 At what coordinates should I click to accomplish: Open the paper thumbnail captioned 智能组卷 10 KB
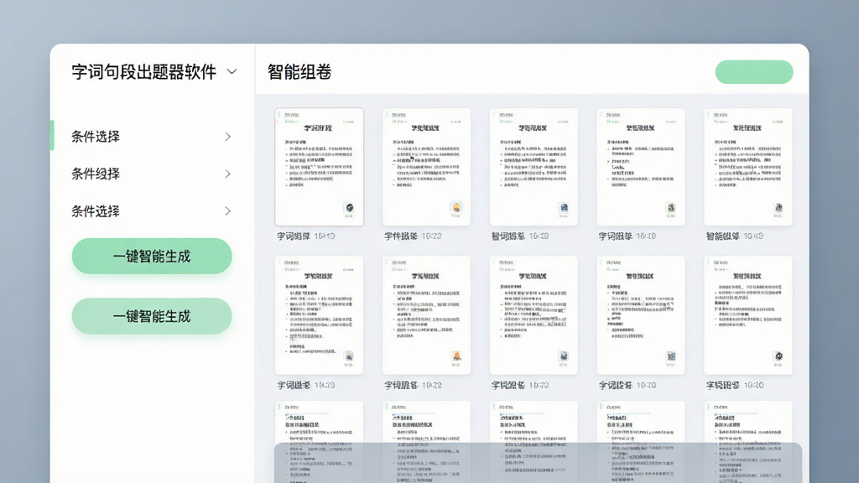748,167
